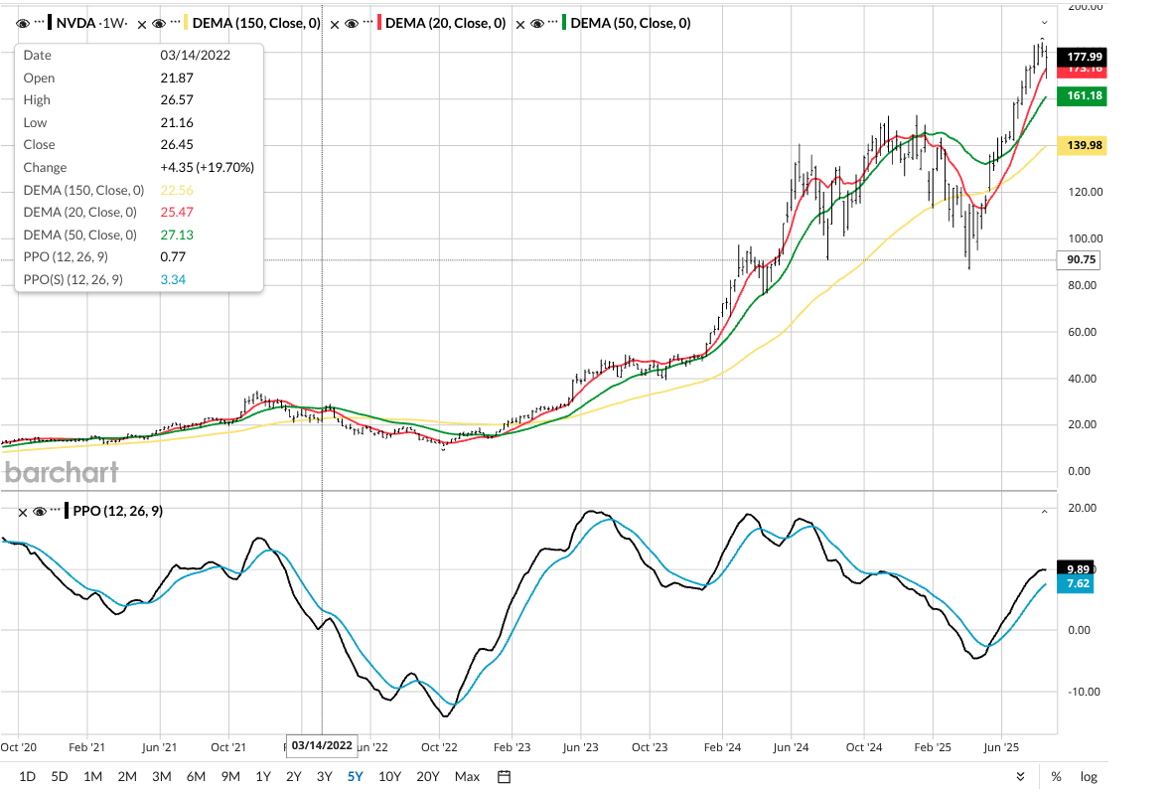Viewport: 1172px width, 792px height.
Task: Select the active 5Y range
Action: tap(355, 776)
